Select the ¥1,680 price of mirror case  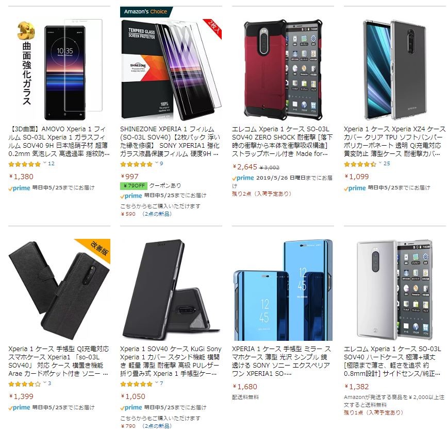(245, 387)
